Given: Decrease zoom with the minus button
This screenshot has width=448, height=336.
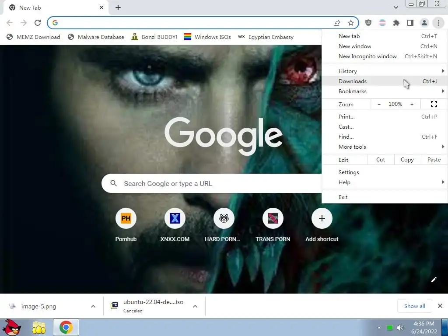Looking at the screenshot, I should click(379, 104).
